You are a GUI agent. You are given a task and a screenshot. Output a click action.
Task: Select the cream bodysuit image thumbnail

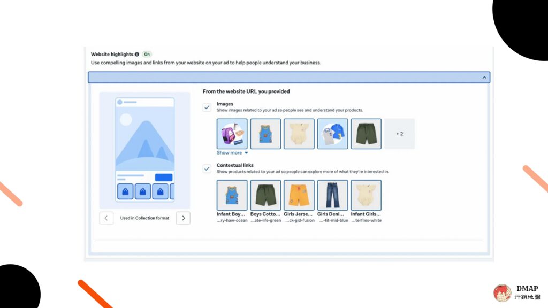(x=299, y=134)
